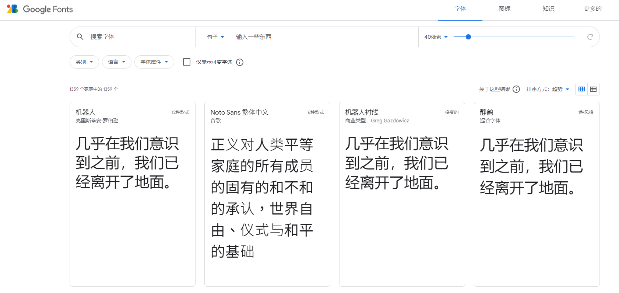Click 12种款式 label on 机器人 card
The image size is (619, 293).
[x=180, y=112]
